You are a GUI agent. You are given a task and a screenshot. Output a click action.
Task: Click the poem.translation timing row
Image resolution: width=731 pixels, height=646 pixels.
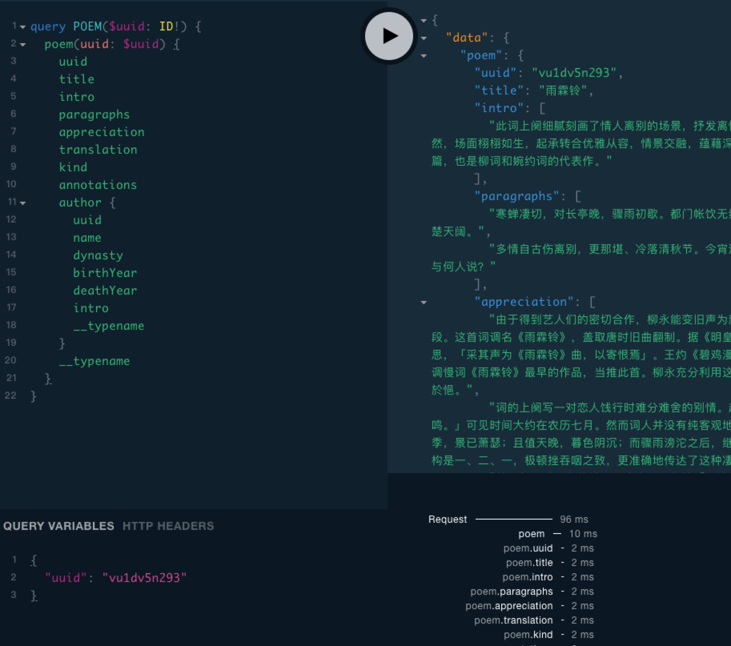pos(513,620)
